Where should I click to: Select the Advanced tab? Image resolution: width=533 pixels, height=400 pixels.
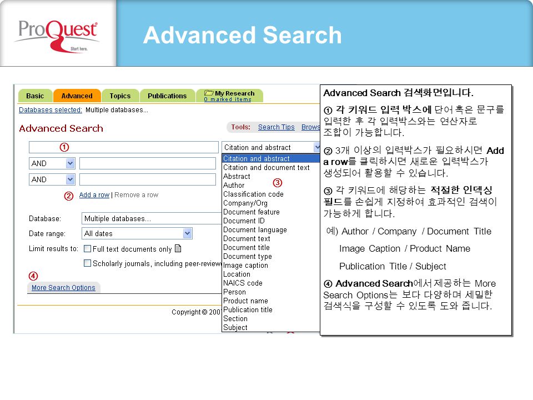point(77,96)
